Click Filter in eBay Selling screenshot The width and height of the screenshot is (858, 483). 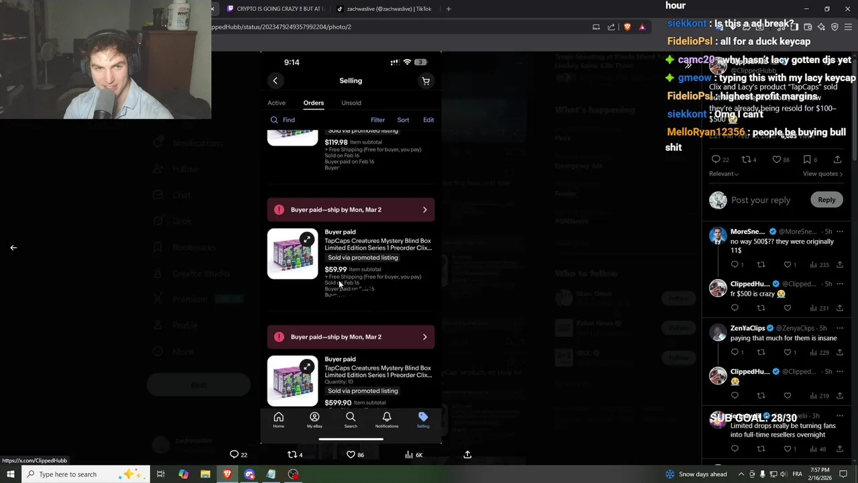click(377, 120)
